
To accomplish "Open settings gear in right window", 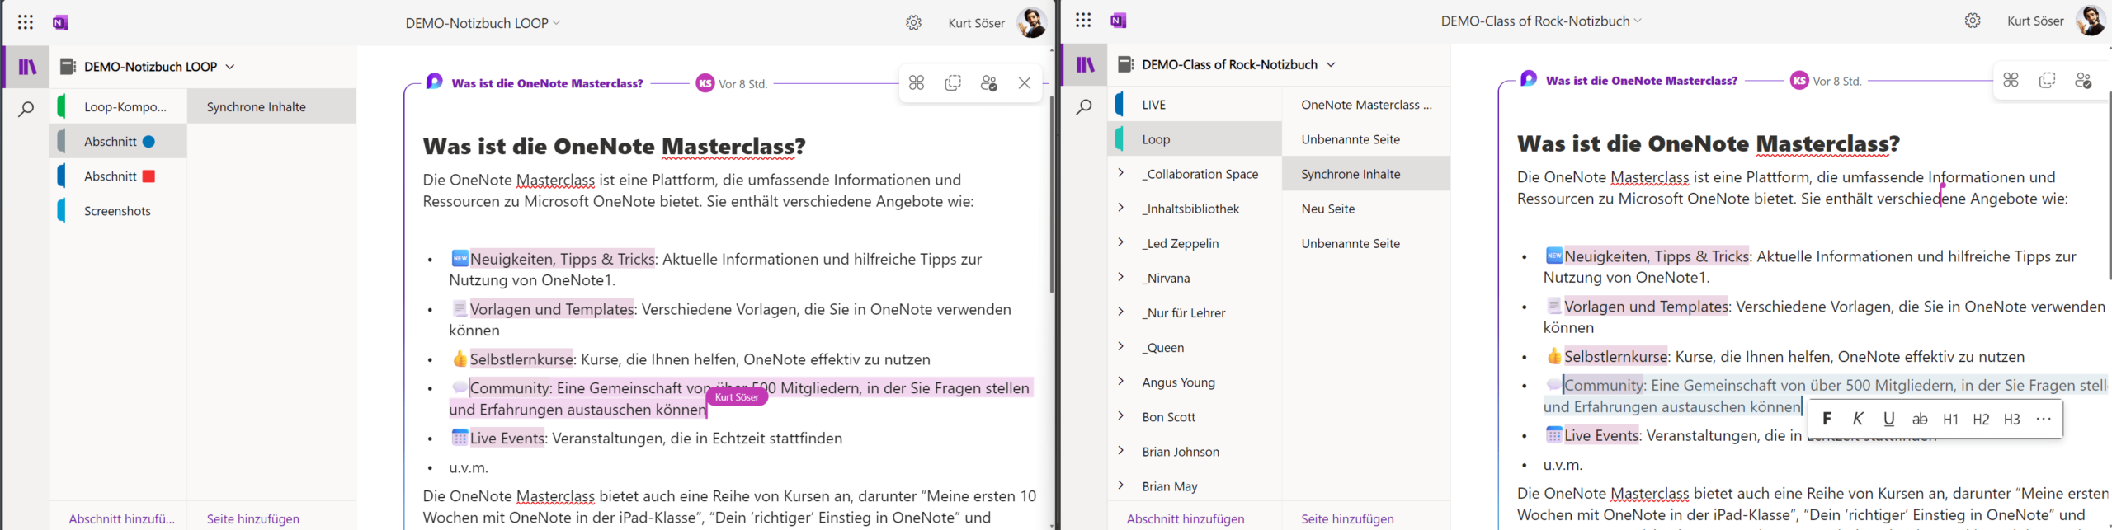I will tap(1972, 21).
